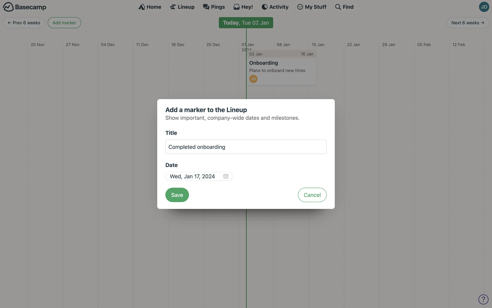Save the new marker
Screen dimensions: 492x308
177,195
